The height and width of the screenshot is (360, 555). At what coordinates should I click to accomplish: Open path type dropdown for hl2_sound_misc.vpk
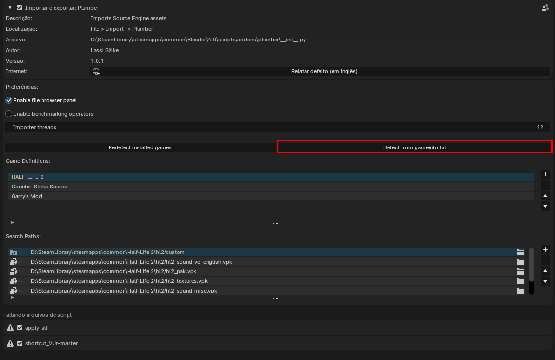click(16, 291)
